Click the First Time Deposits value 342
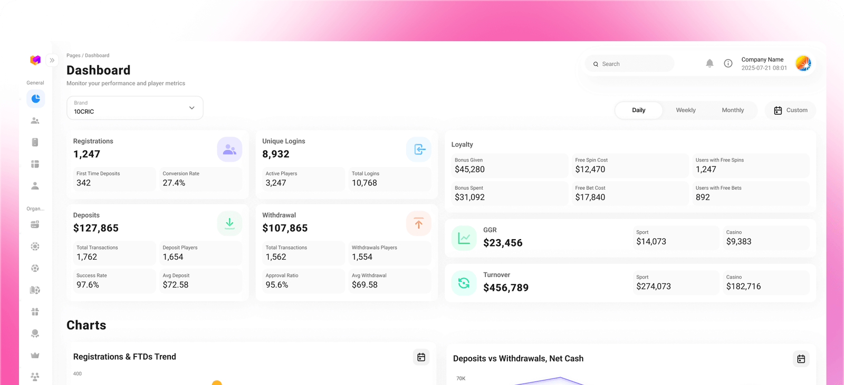 click(x=83, y=183)
